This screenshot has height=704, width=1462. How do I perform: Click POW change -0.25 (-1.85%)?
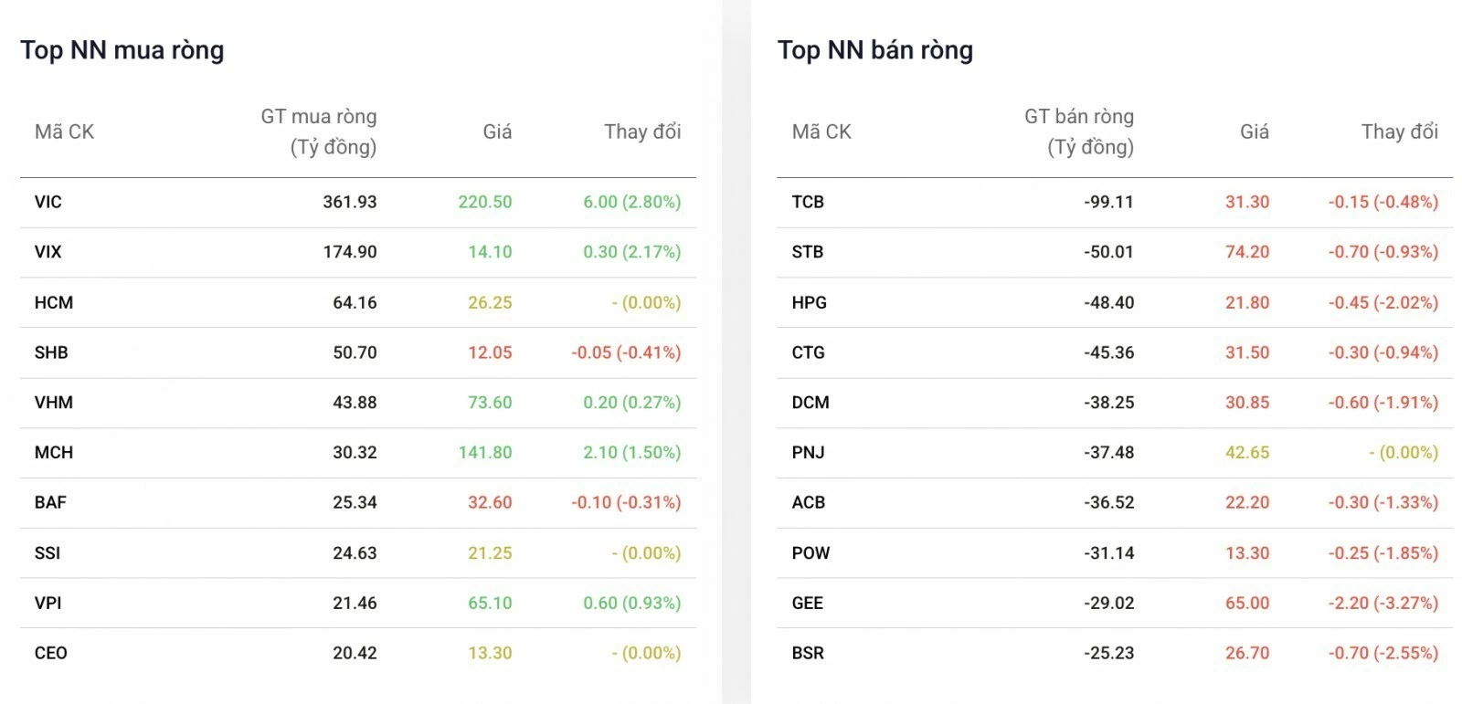pos(1383,552)
